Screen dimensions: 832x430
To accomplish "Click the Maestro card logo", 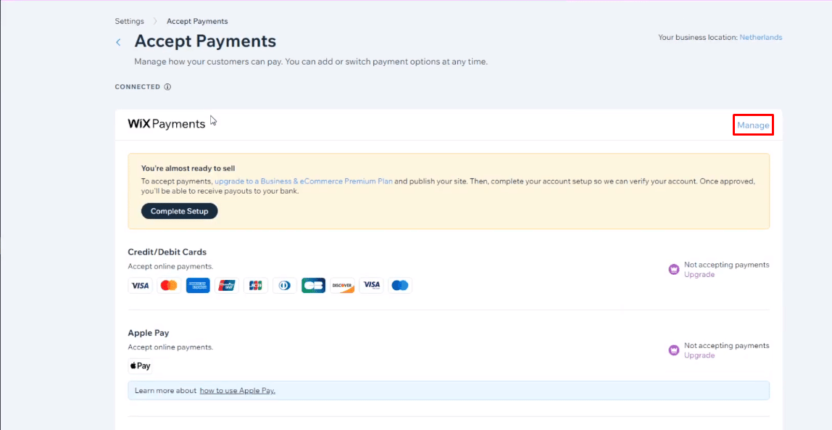I will click(400, 286).
